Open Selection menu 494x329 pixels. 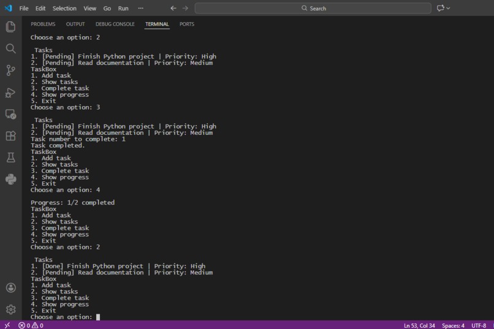click(64, 9)
